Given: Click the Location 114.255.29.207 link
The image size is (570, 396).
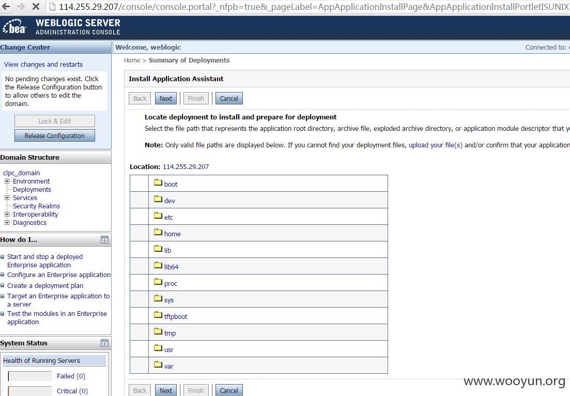Looking at the screenshot, I should pyautogui.click(x=186, y=167).
